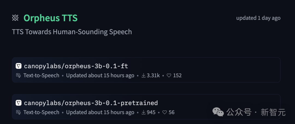Screen dimensions: 295x124
Task: Click the collection icon beside Orpheus TTS
Action: [15, 18]
